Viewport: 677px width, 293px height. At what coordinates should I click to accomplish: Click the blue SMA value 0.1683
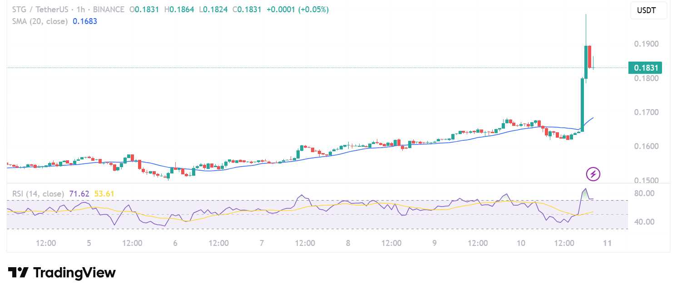pyautogui.click(x=85, y=21)
